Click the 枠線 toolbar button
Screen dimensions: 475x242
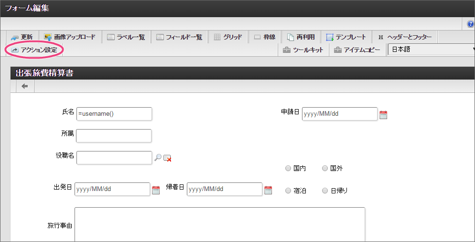click(264, 37)
